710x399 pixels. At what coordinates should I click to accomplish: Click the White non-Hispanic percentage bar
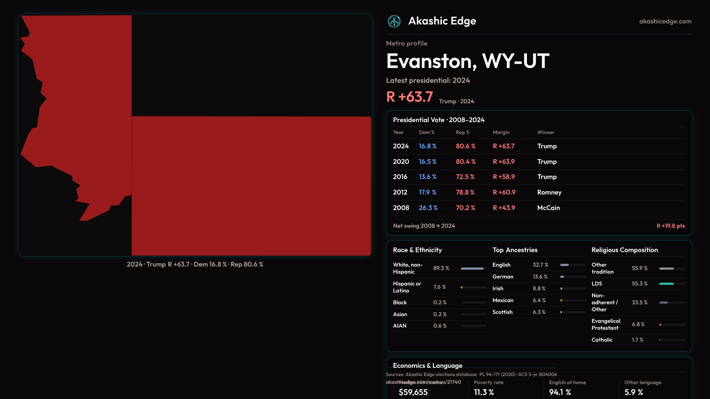tap(472, 269)
